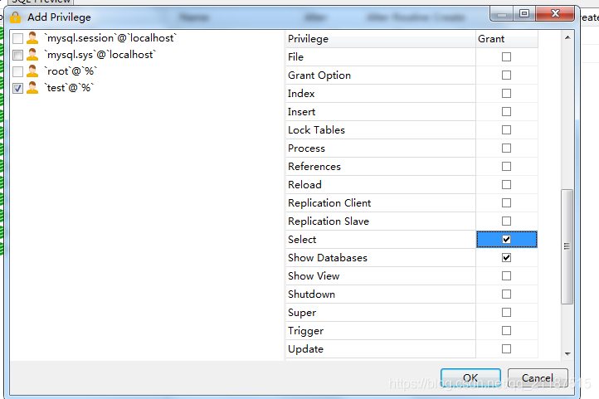
Task: Click the Trigger privilege name
Action: (x=305, y=331)
